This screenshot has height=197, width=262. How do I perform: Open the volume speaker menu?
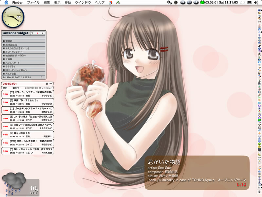[256, 3]
